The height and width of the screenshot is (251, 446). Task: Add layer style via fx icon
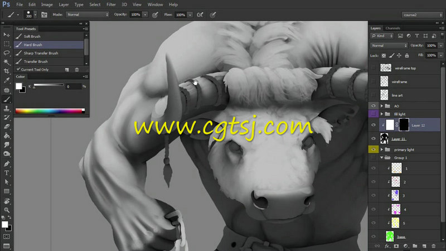[387, 246]
